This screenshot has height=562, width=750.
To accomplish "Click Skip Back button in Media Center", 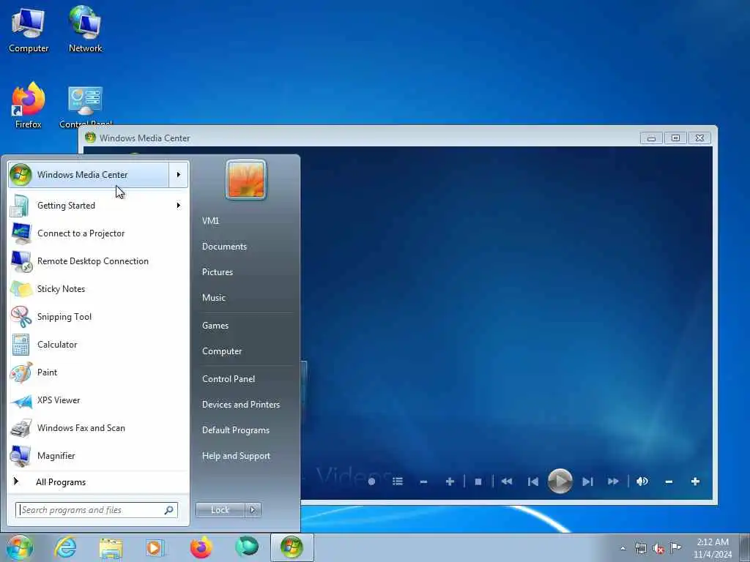I will point(533,482).
